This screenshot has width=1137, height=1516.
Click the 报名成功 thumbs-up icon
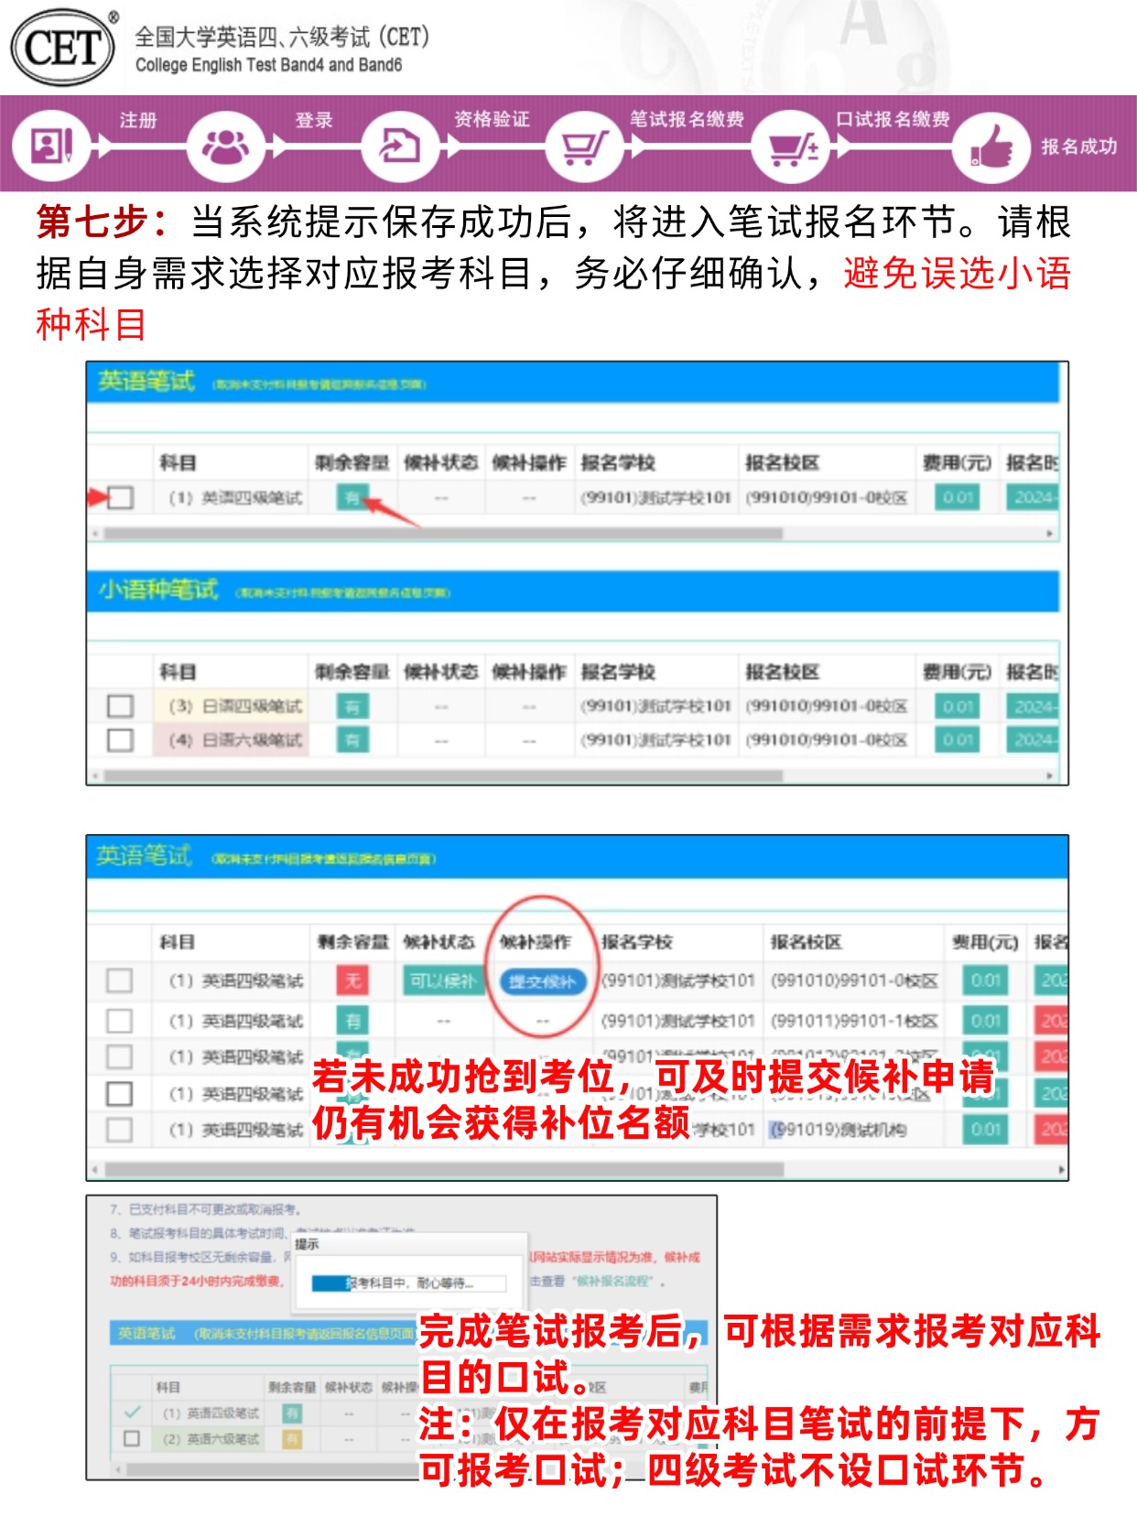[991, 146]
